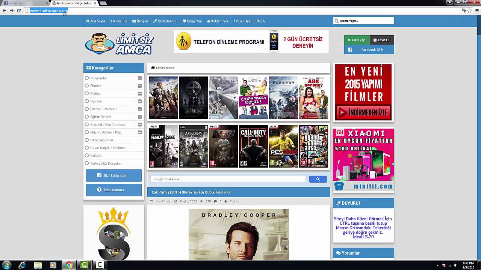Open Windows Start button
The height and width of the screenshot is (270, 481).
(x=6, y=265)
